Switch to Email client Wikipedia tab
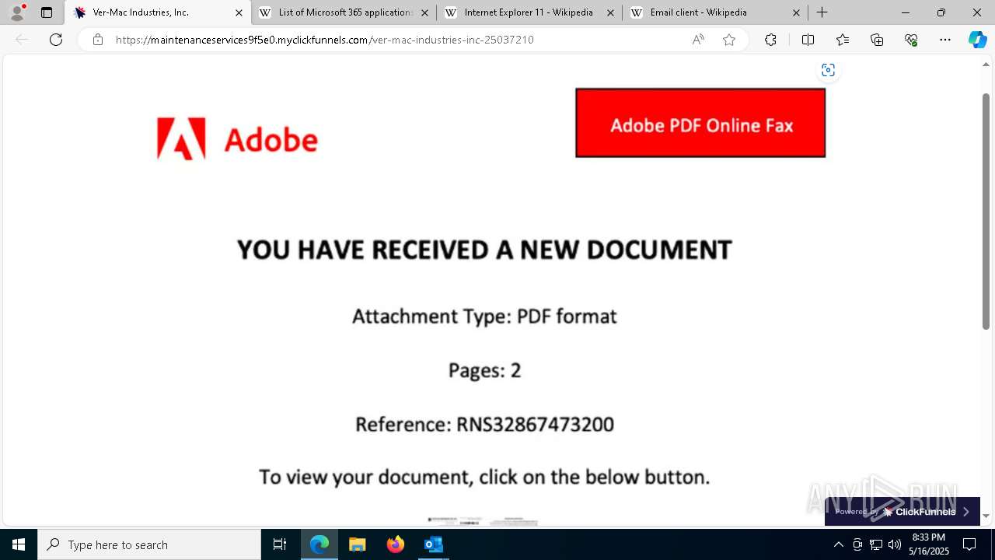Viewport: 995px width, 560px height. click(715, 12)
